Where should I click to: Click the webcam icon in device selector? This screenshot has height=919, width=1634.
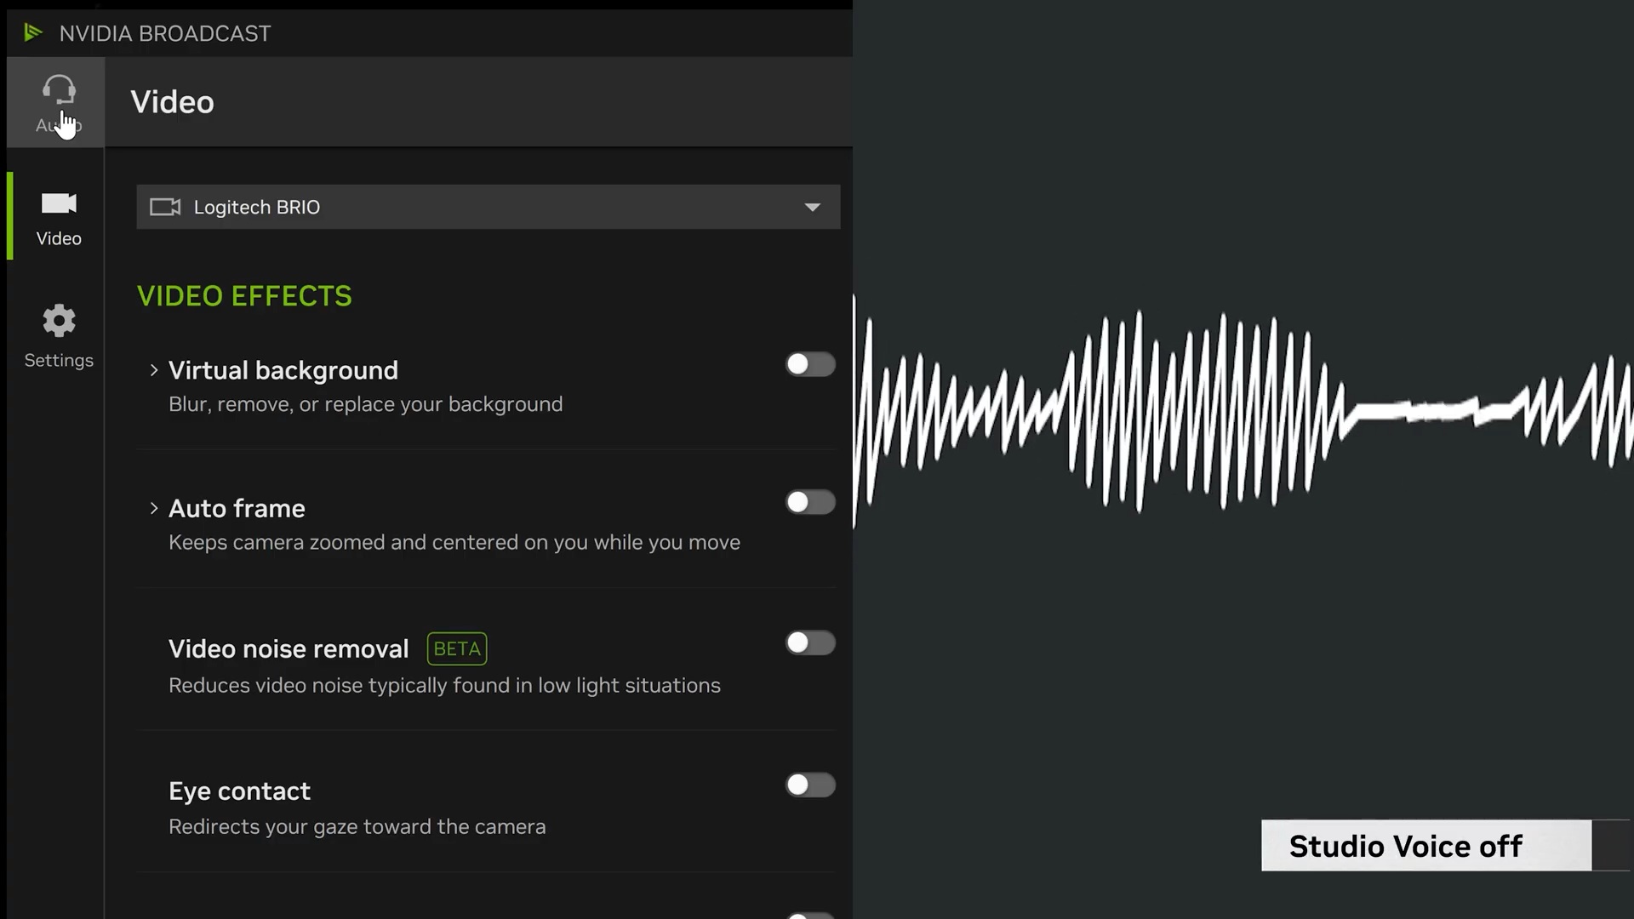point(165,207)
